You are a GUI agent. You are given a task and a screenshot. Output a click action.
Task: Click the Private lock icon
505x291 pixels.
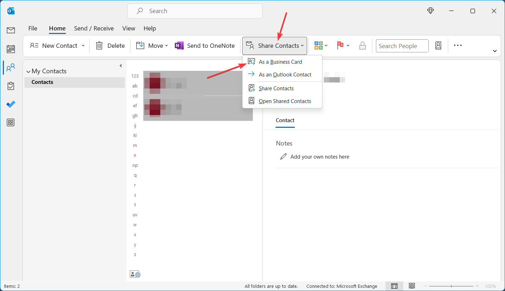[362, 46]
